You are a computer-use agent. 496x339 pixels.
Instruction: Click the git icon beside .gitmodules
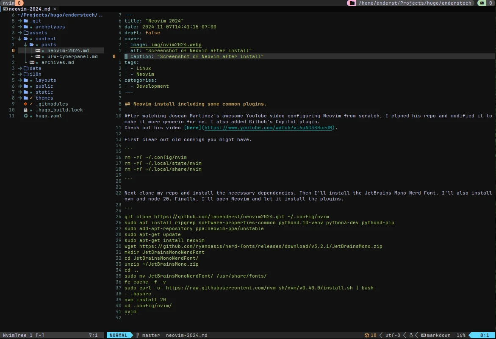25,104
